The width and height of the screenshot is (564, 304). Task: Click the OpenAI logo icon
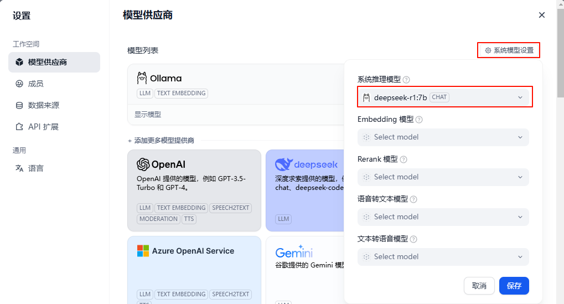pos(143,164)
